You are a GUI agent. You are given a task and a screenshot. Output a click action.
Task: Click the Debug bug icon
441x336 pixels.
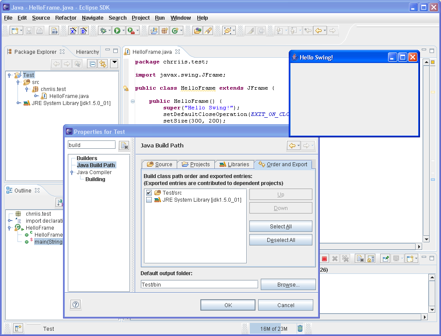point(104,30)
